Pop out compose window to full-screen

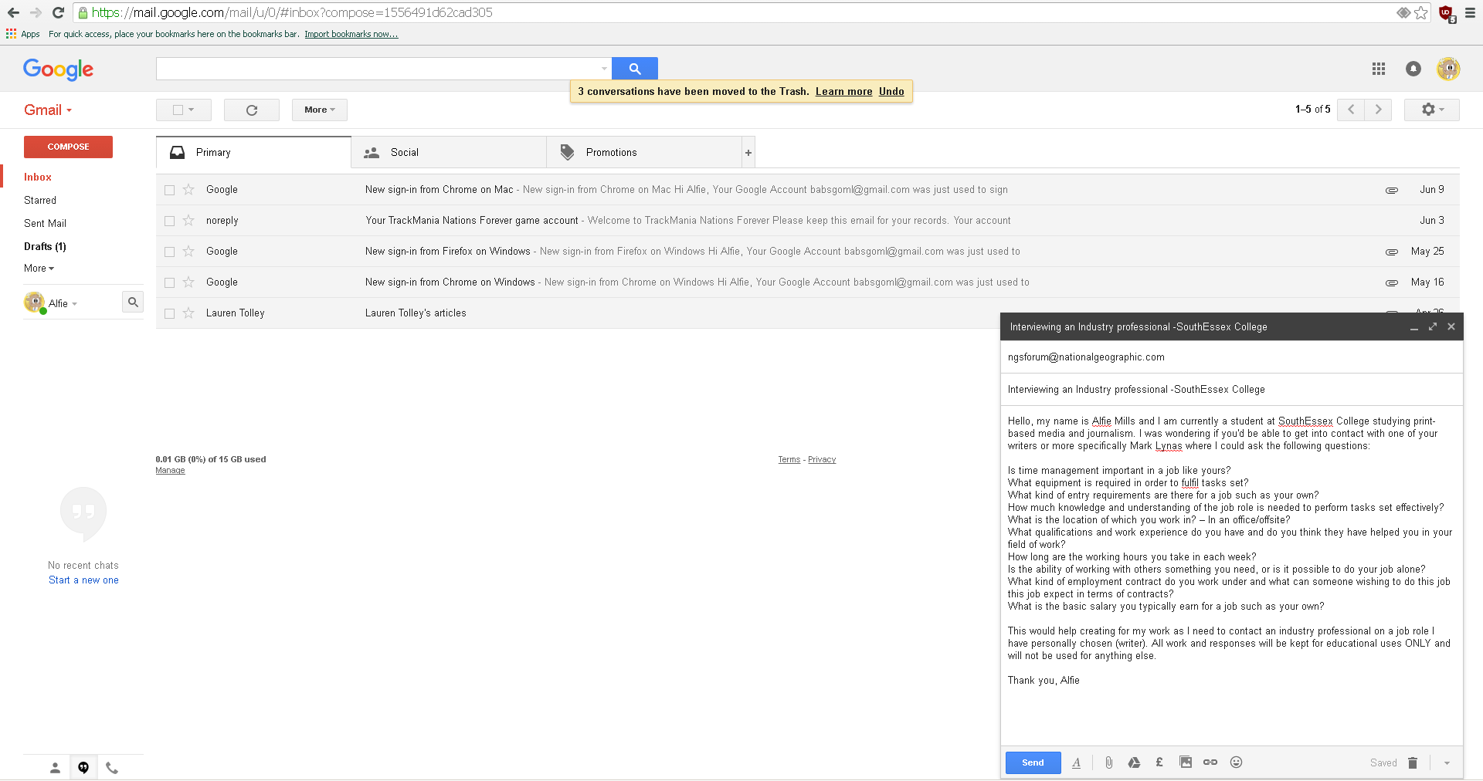point(1433,327)
